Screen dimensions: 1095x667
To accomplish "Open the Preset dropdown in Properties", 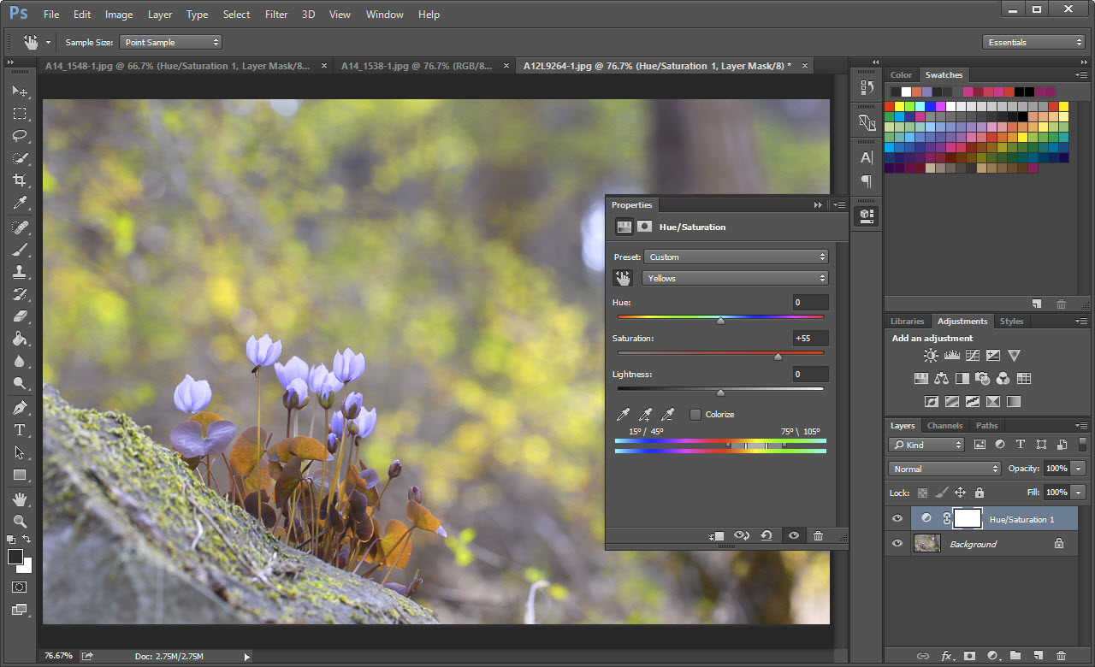I will [737, 257].
